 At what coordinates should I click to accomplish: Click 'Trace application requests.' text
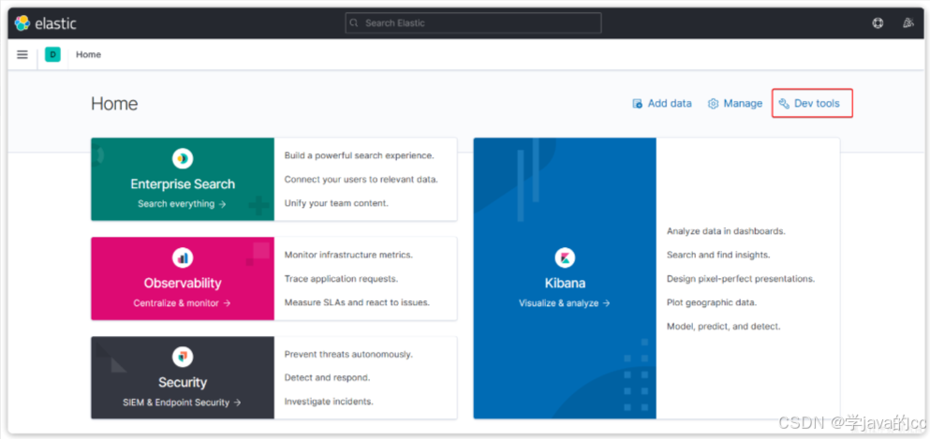tap(342, 278)
